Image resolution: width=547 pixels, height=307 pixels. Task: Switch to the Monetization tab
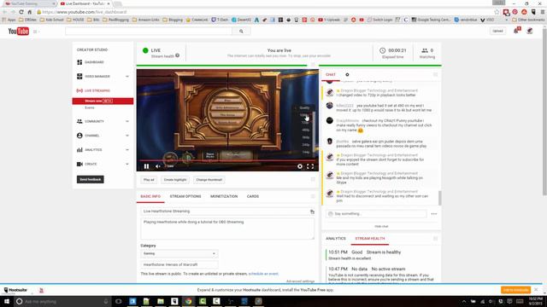pyautogui.click(x=224, y=196)
